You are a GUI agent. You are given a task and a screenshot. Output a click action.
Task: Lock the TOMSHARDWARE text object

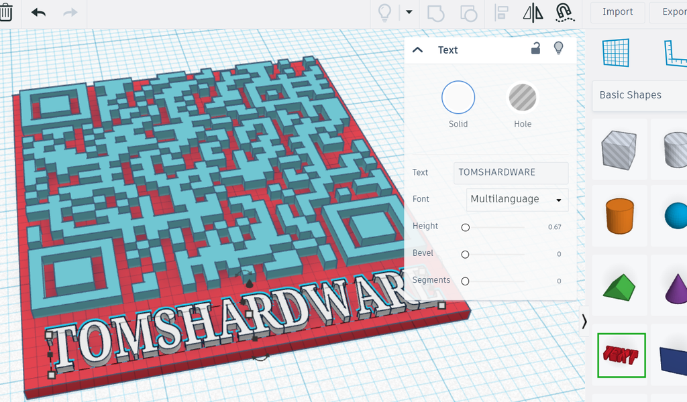[535, 49]
